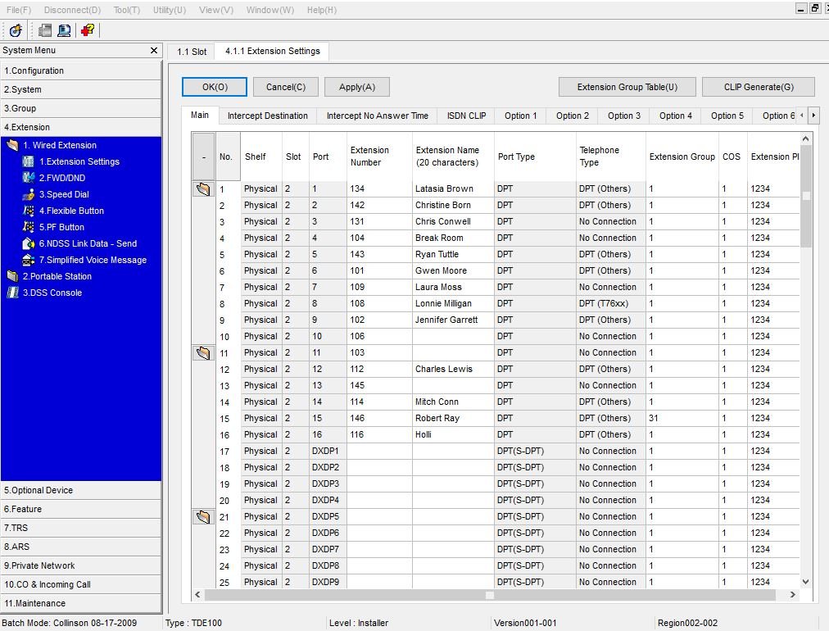Click the computer monitor toolbar icon
Screen dimensions: 829x631
(x=64, y=30)
